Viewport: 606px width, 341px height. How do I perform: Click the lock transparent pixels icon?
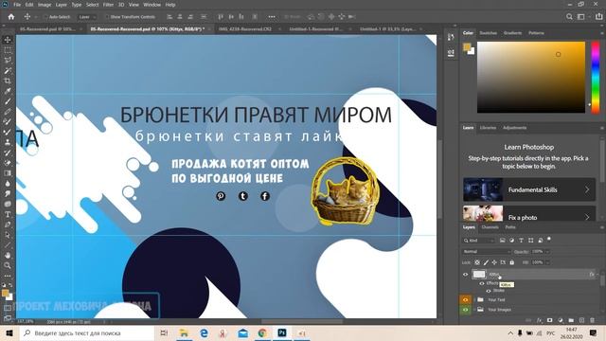click(477, 262)
